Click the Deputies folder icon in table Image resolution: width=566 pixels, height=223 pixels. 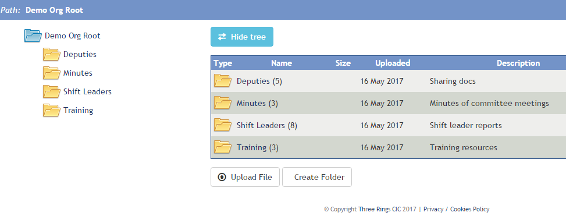click(222, 80)
